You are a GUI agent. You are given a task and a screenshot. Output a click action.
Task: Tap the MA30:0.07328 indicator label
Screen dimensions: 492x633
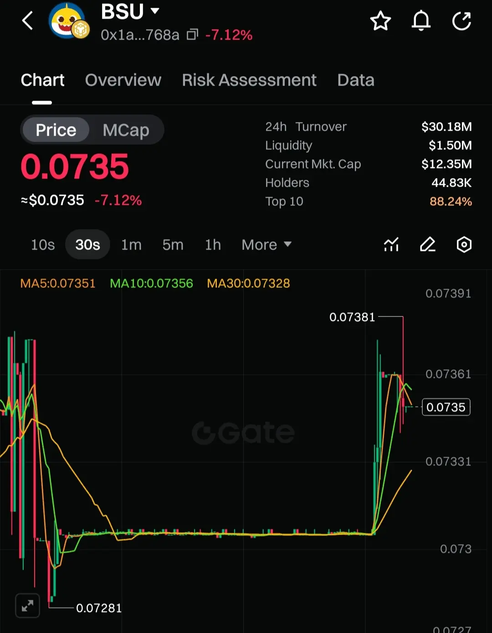pyautogui.click(x=248, y=283)
